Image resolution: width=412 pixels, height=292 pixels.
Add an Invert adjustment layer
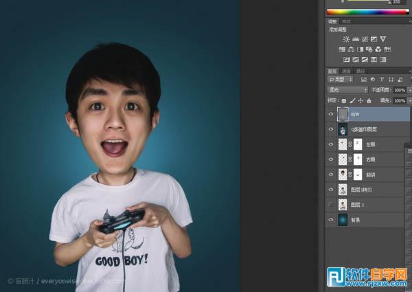click(x=347, y=59)
